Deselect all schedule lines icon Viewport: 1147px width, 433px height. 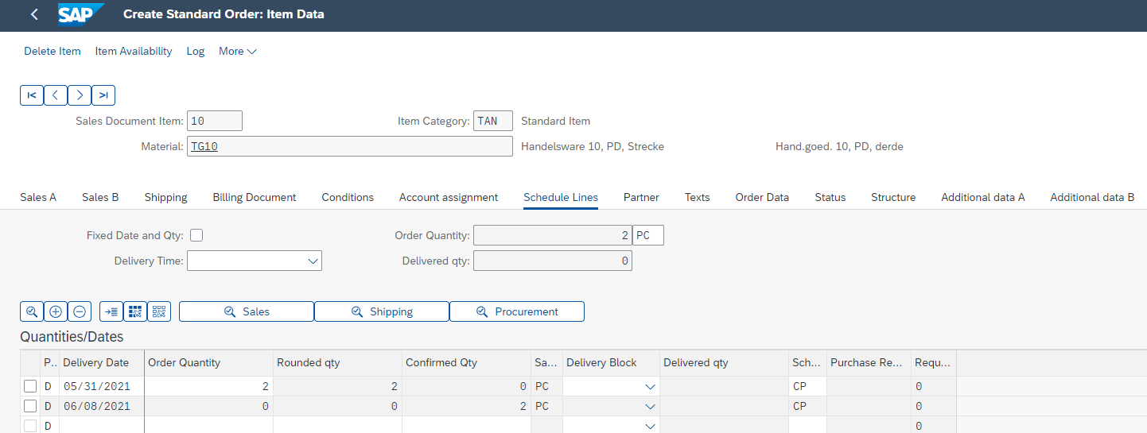(x=159, y=311)
